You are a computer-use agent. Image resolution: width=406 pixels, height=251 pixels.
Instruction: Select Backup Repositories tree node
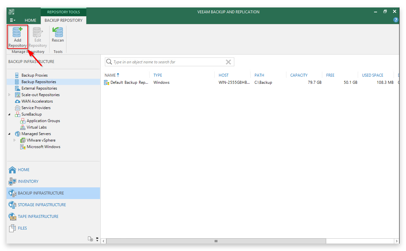[39, 82]
